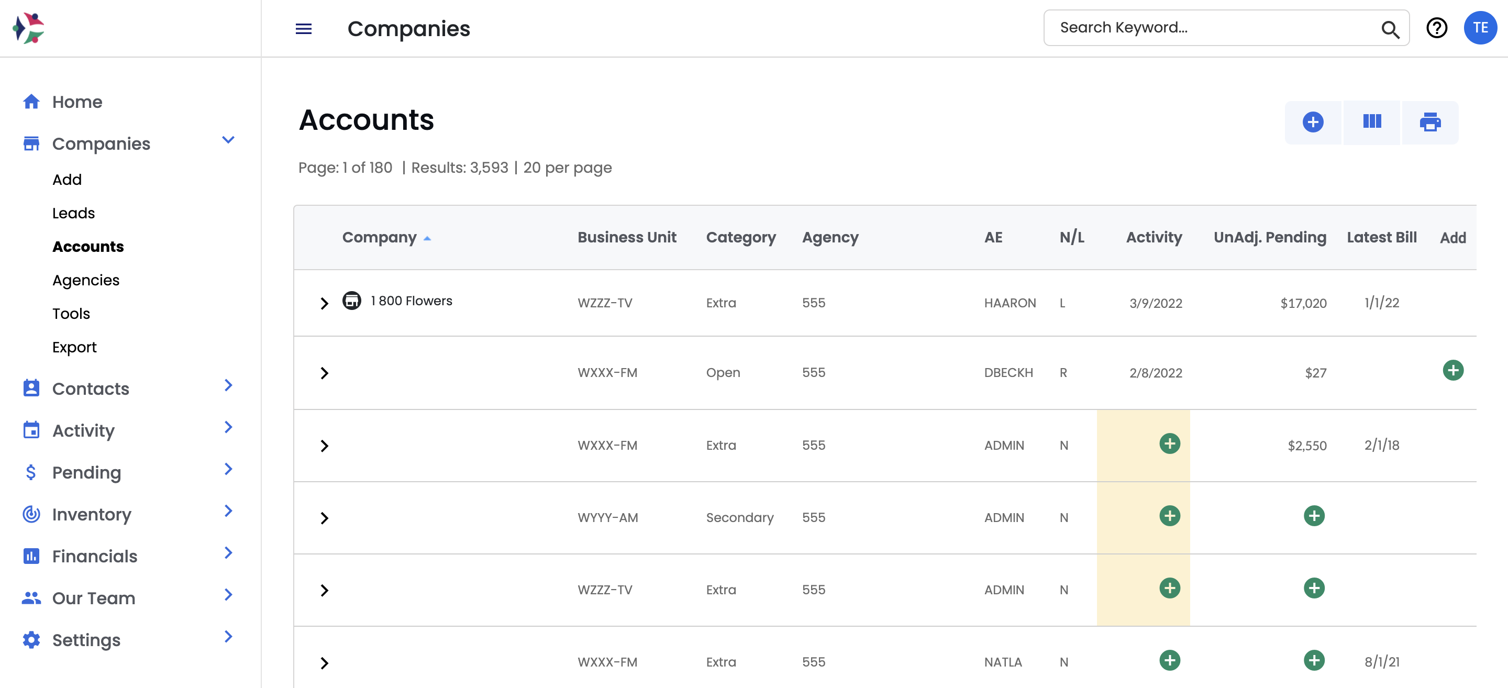Sort by UnAdj. Pending column header
The width and height of the screenshot is (1508, 688).
point(1269,237)
